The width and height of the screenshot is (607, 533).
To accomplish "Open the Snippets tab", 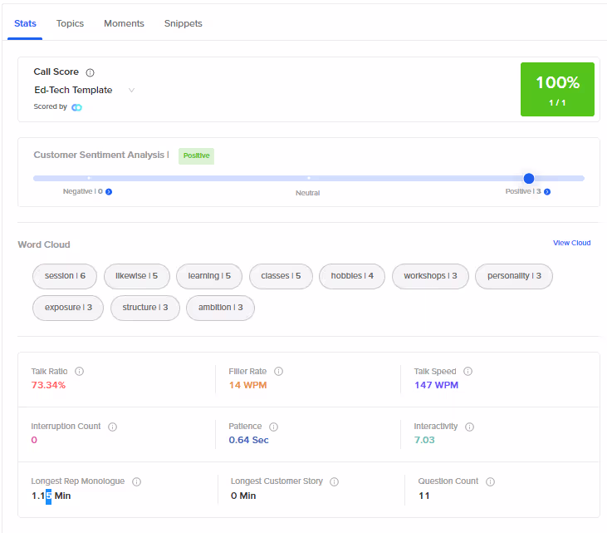I will click(x=184, y=23).
